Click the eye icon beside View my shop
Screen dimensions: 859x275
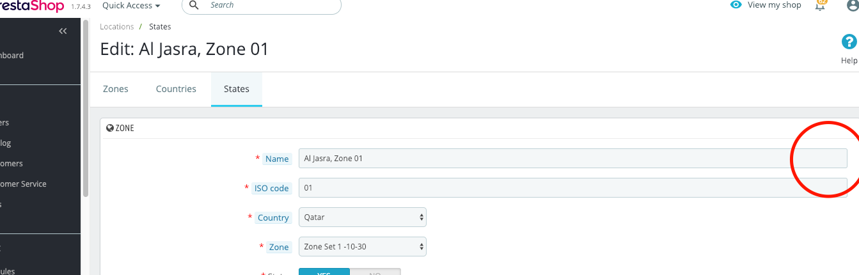736,5
